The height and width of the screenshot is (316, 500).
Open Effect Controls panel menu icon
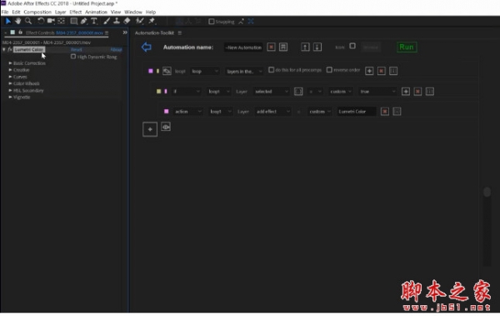tap(107, 33)
